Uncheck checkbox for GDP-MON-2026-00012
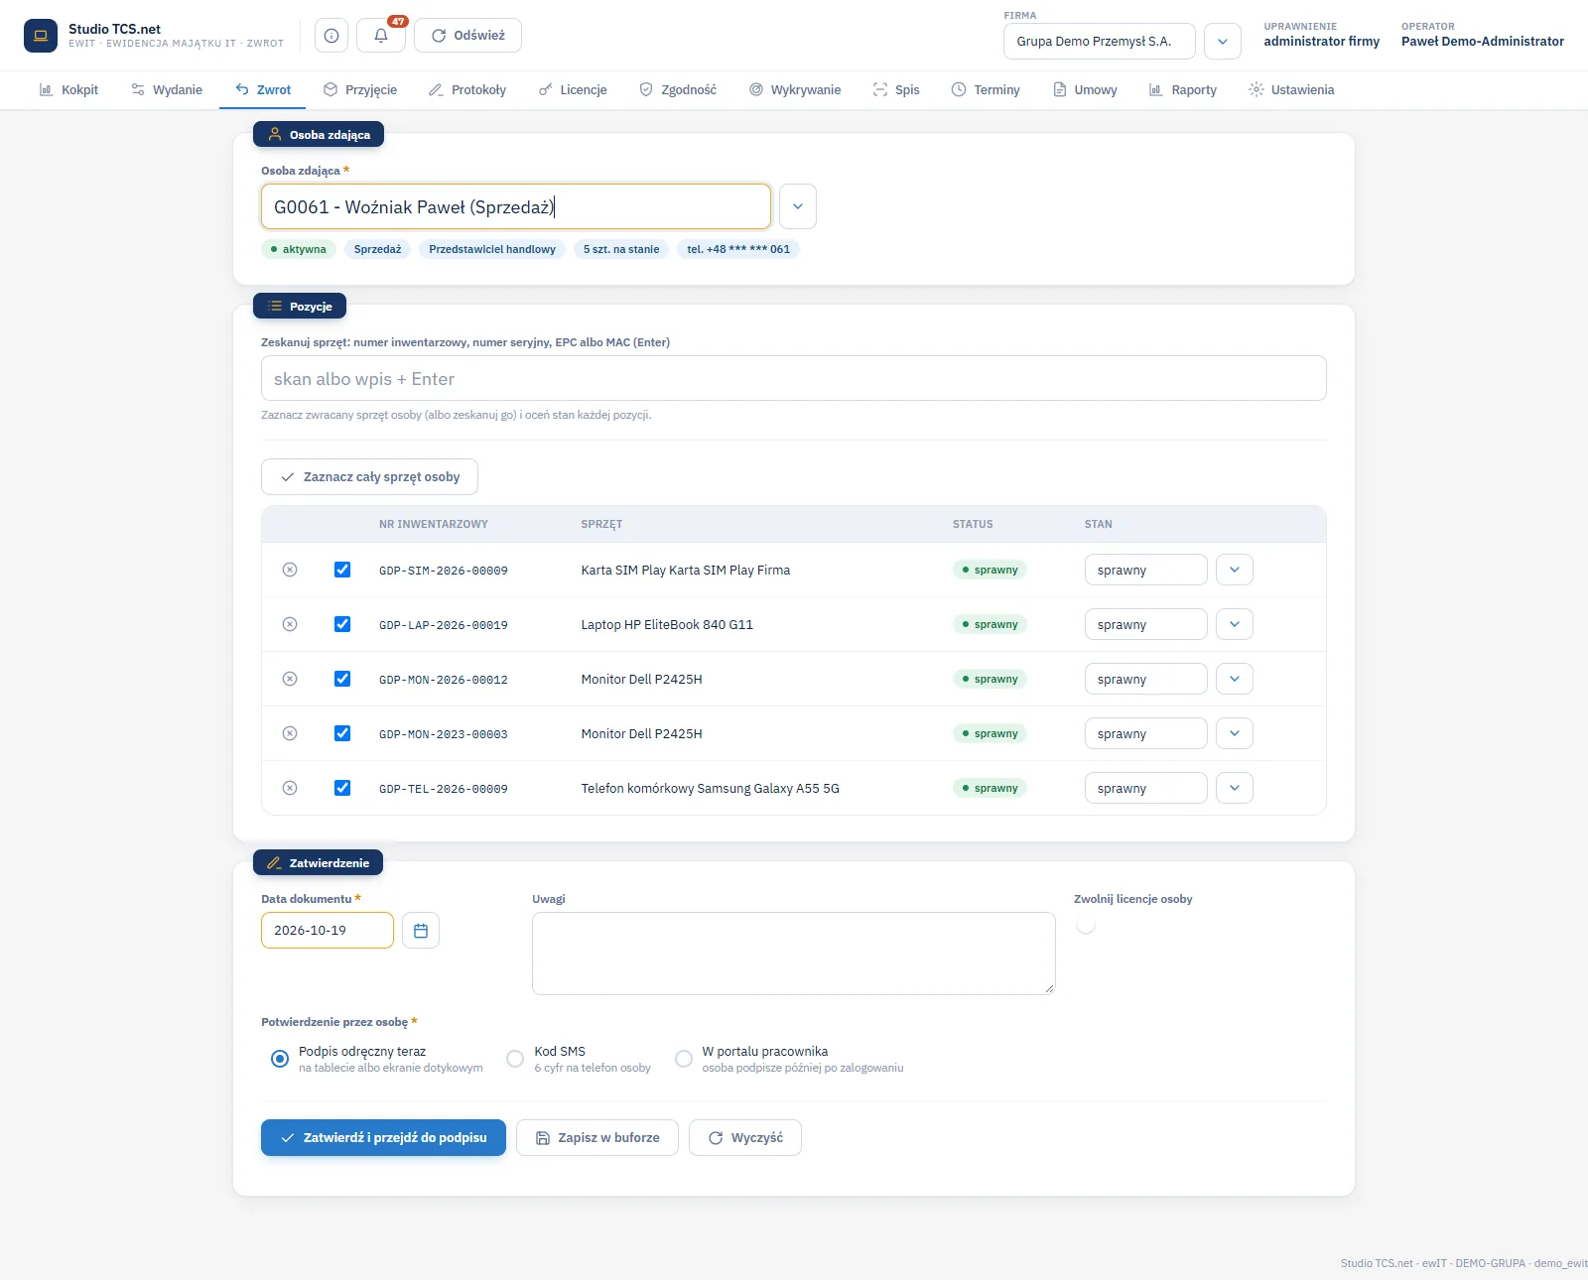This screenshot has height=1280, width=1588. coord(342,679)
